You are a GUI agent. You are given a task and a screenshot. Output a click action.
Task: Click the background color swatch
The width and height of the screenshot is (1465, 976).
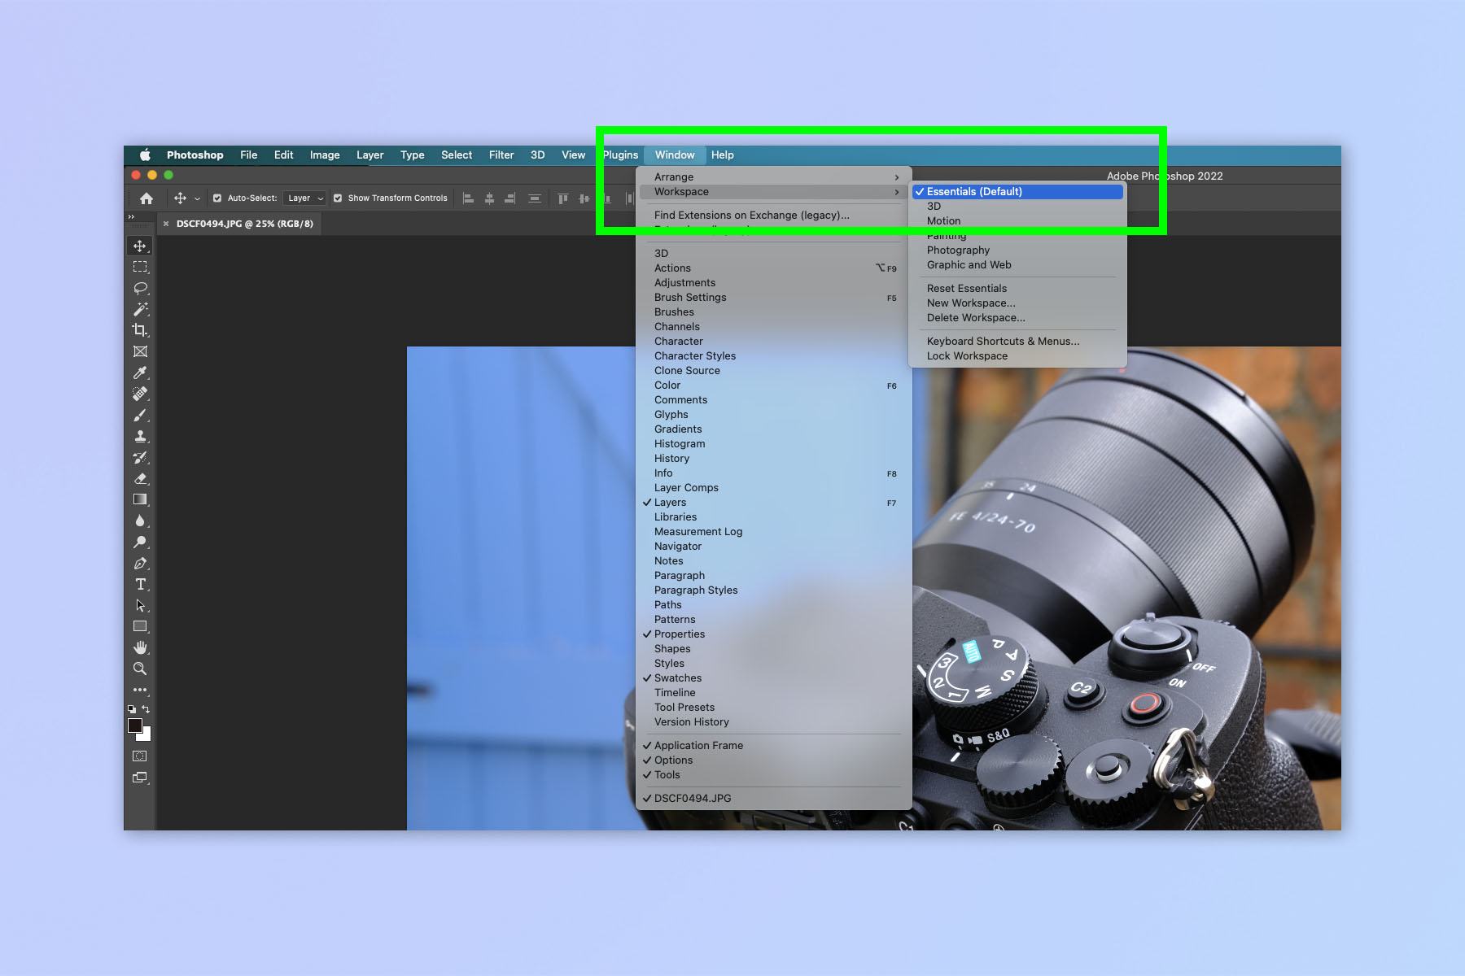pyautogui.click(x=146, y=736)
